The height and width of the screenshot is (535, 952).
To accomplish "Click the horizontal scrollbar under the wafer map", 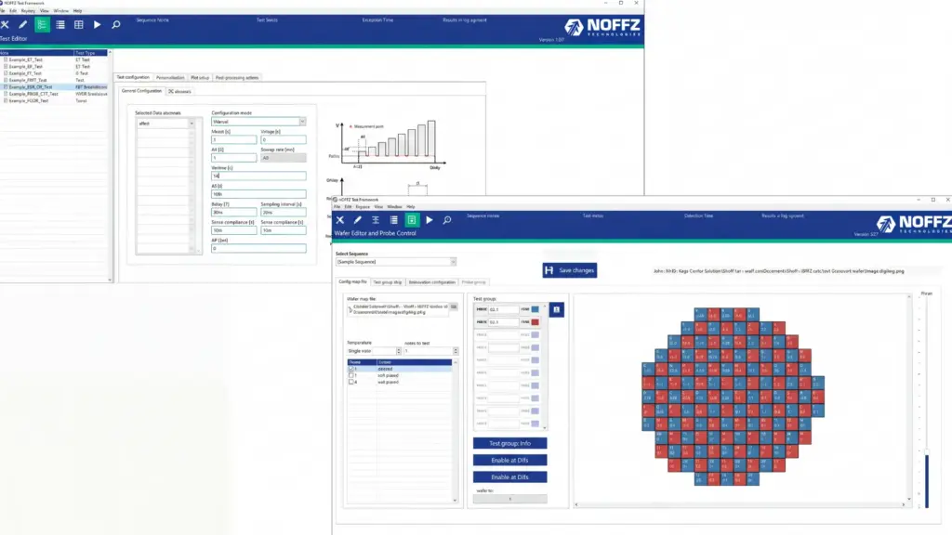I will click(739, 504).
